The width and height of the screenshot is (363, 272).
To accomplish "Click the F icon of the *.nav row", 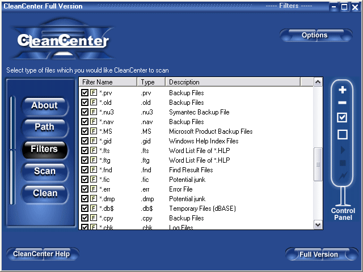I will coord(94,122).
